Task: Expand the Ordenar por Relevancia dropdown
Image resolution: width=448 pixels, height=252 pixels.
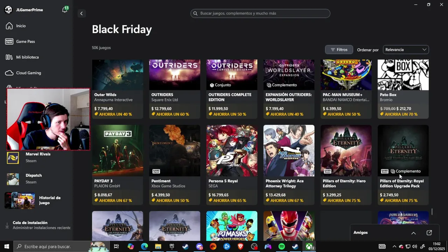Action: point(406,50)
